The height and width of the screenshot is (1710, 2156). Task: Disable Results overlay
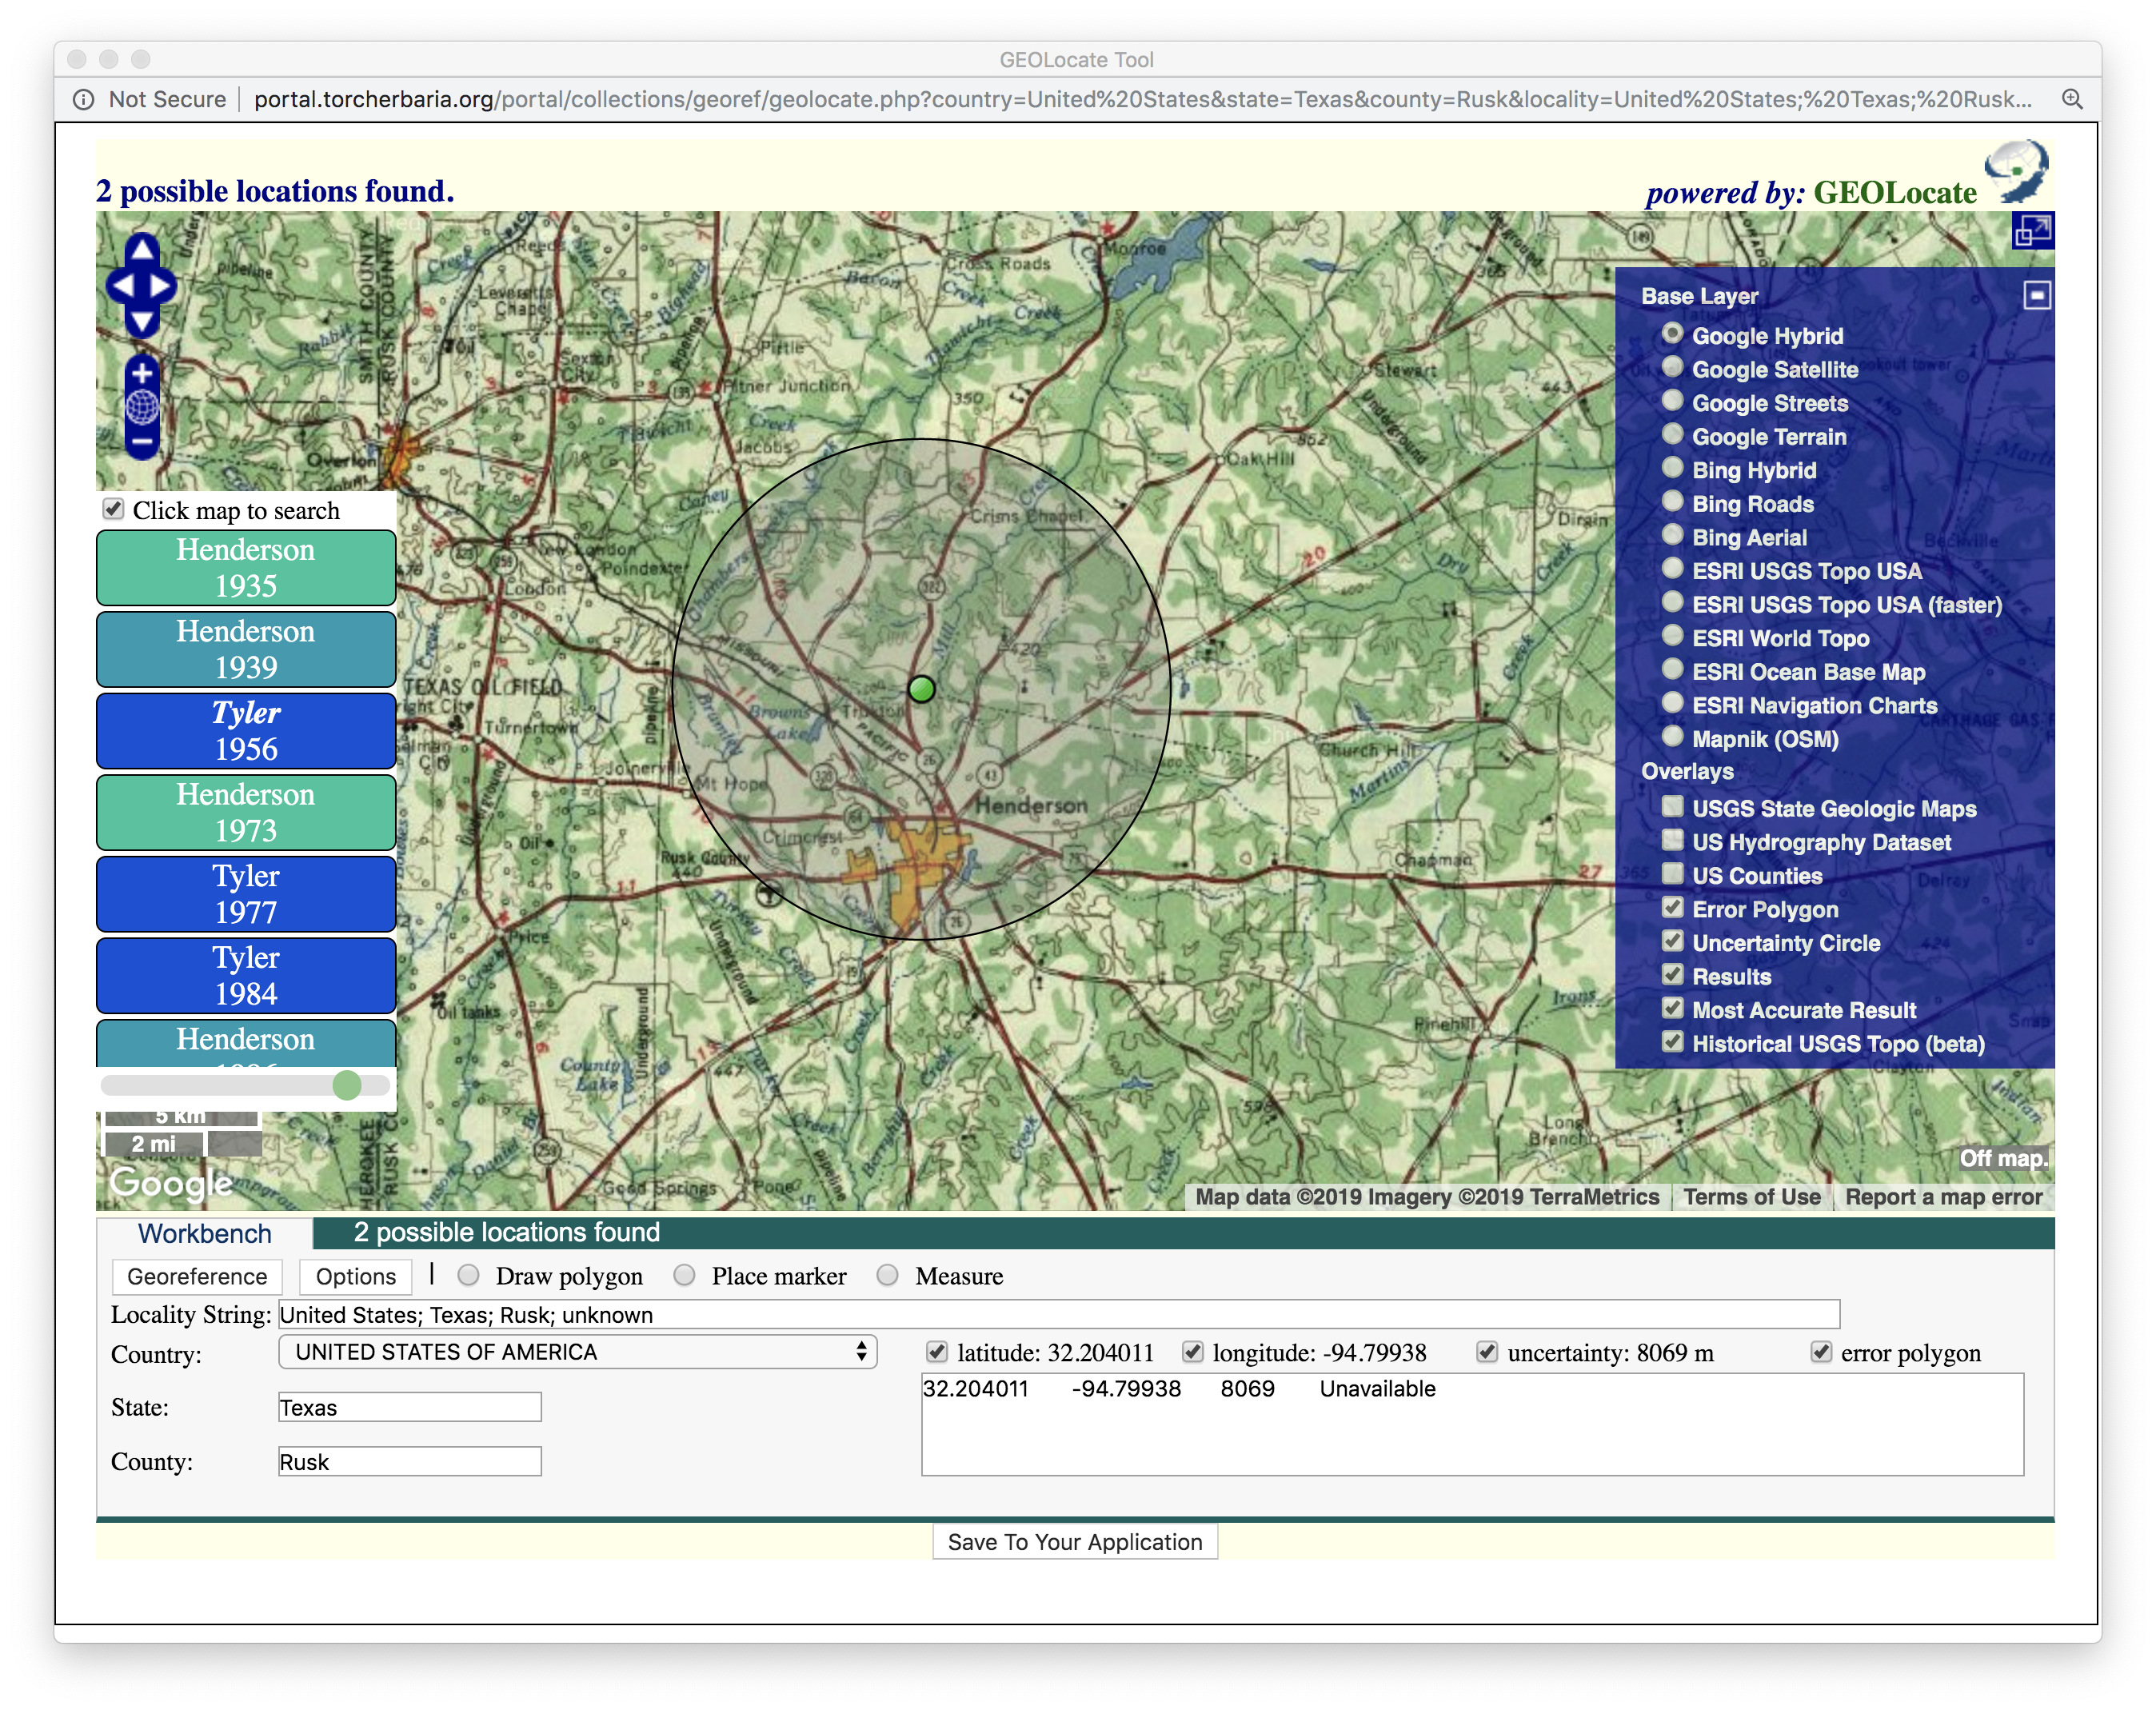pos(1672,974)
